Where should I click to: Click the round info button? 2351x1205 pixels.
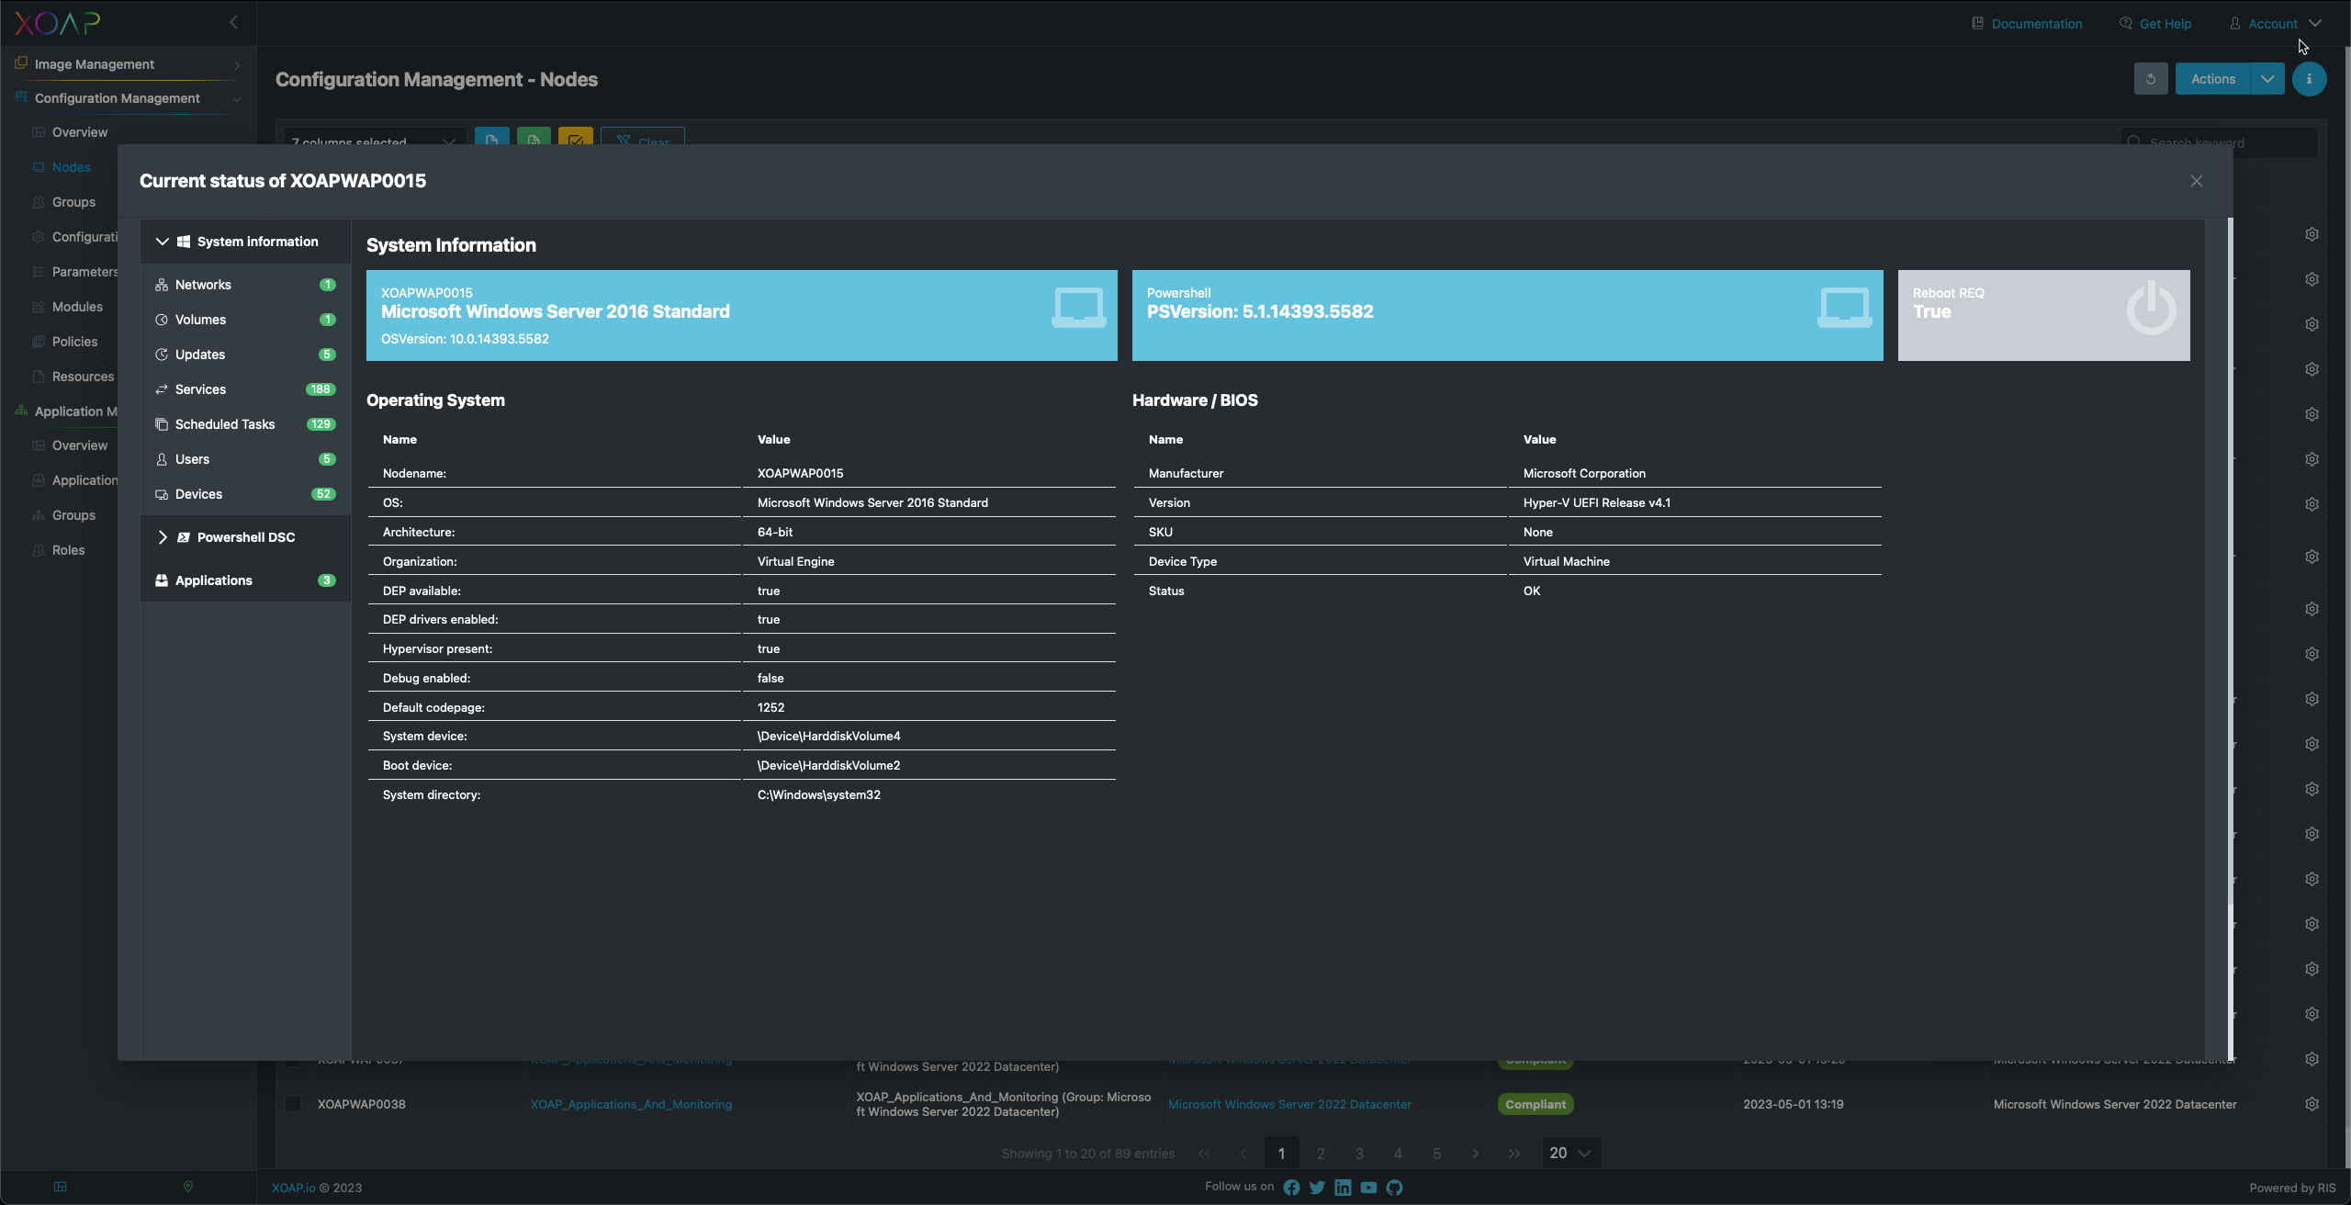[x=2309, y=79]
